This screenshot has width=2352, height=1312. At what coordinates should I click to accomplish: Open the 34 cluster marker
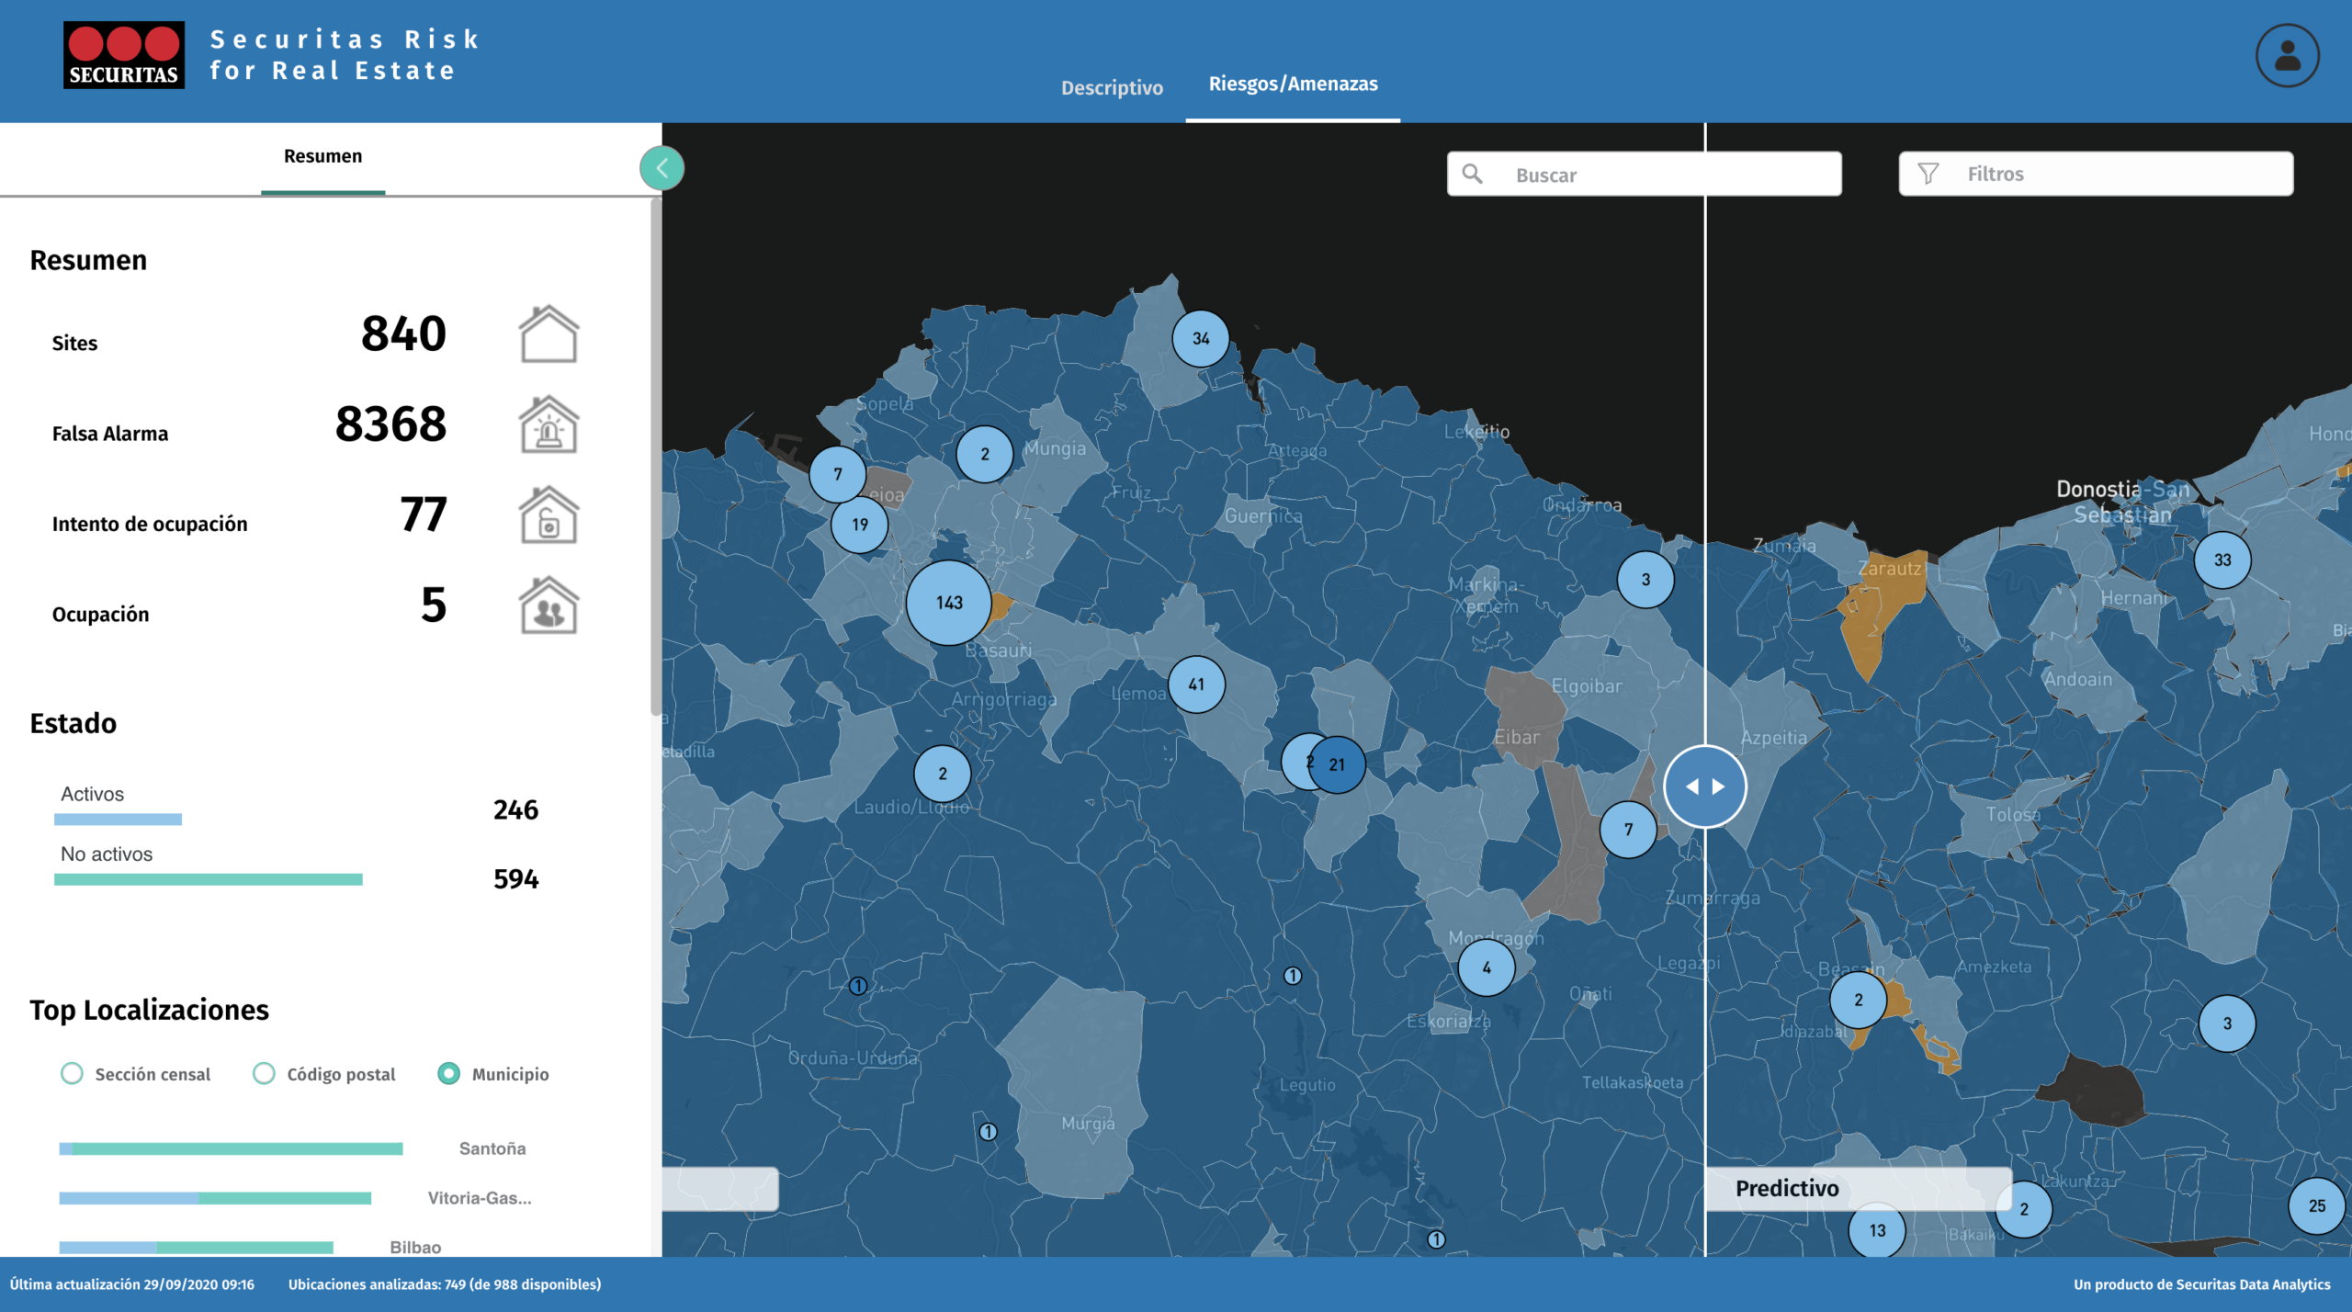coord(1201,338)
